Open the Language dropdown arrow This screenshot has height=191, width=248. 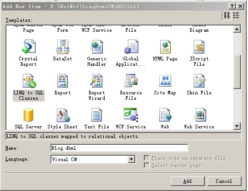131,159
